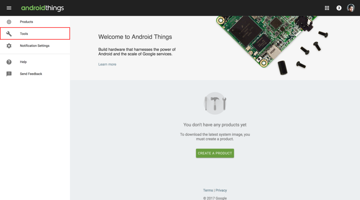The height and width of the screenshot is (200, 360).
Task: Click the Welcome to Android Things heading
Action: (x=135, y=37)
